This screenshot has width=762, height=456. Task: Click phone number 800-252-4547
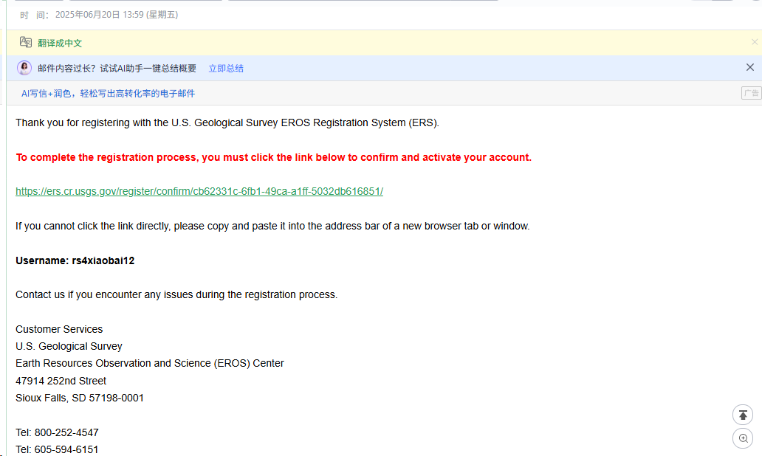pos(66,432)
